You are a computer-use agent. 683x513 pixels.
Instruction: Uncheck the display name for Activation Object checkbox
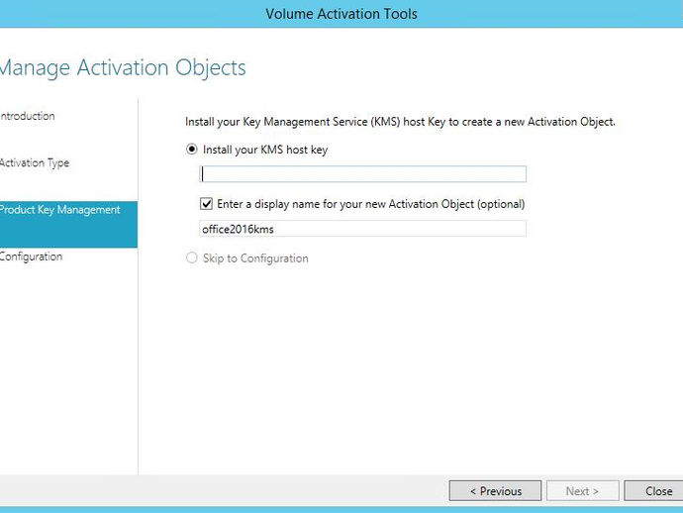[206, 204]
